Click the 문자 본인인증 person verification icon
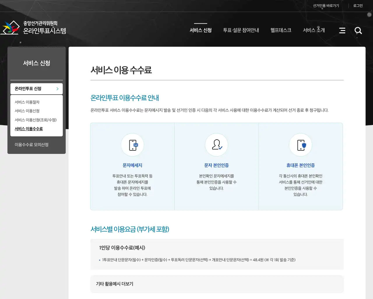This screenshot has height=299, width=373. point(216,145)
